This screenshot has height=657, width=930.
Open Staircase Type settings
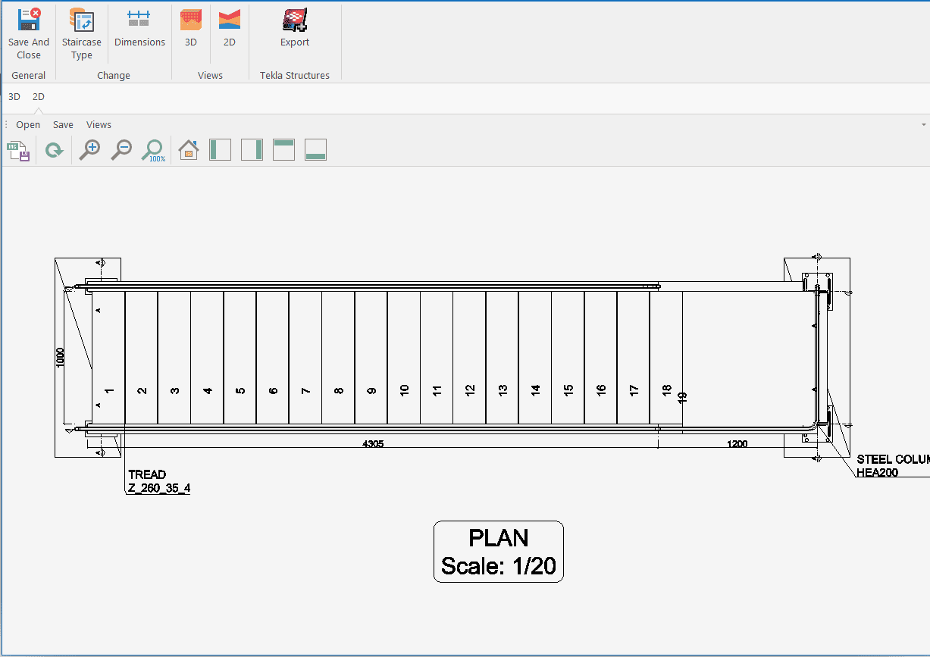81,33
